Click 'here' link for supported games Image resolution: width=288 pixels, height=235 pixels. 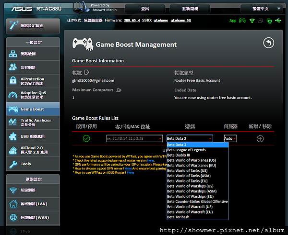[150, 161]
